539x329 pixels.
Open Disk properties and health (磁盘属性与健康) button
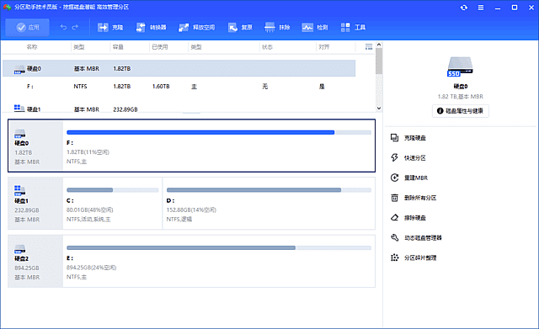(461, 111)
